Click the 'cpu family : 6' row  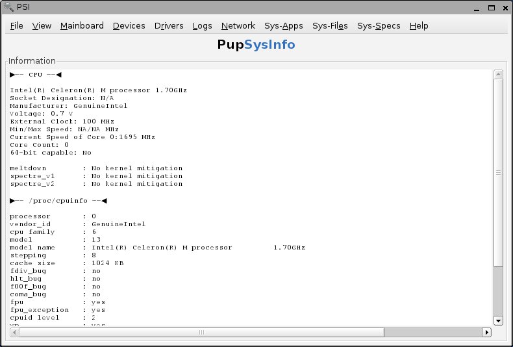pyautogui.click(x=53, y=232)
